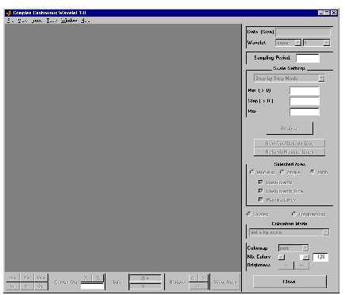Click the History back arrow button

click(x=193, y=278)
